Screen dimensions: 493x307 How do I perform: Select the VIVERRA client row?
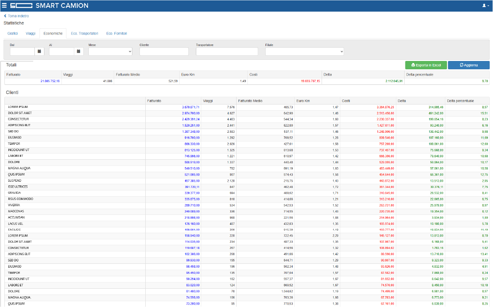[x=247, y=205]
